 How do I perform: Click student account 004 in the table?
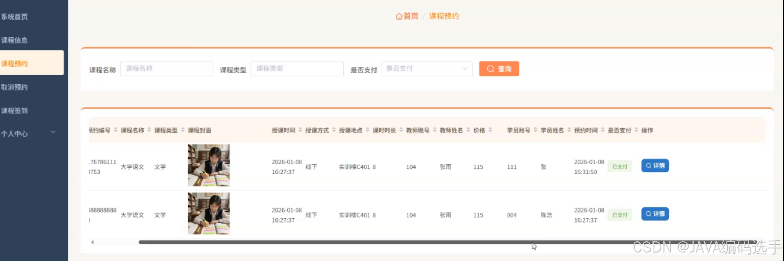pos(512,215)
